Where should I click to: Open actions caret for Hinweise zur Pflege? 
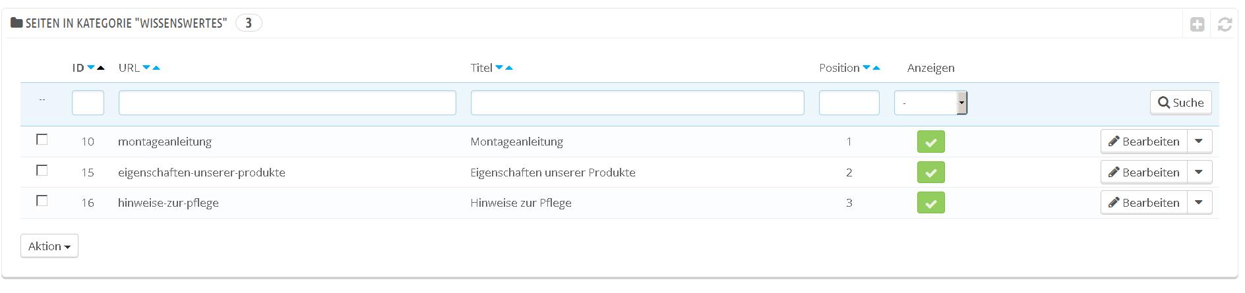1199,203
